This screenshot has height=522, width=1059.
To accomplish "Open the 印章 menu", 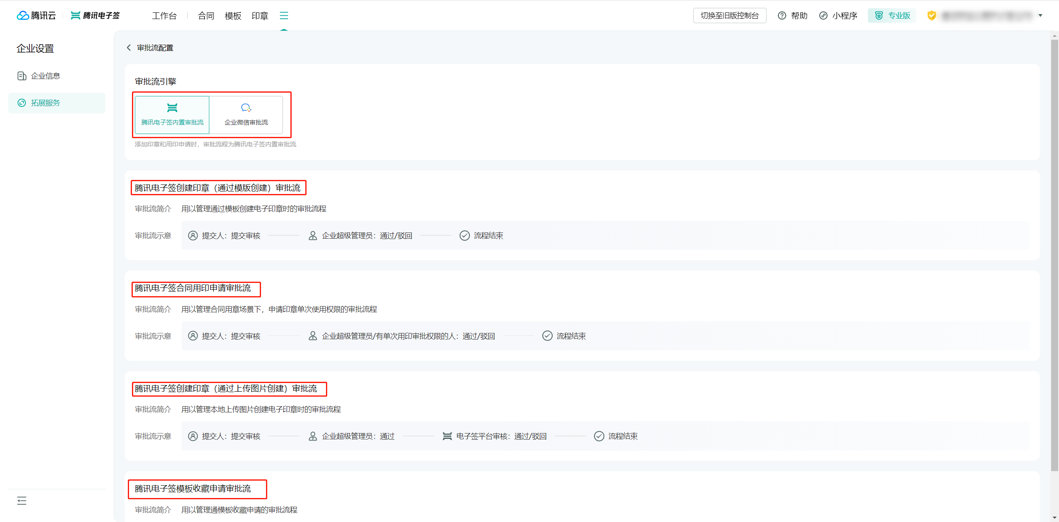I will [x=260, y=16].
